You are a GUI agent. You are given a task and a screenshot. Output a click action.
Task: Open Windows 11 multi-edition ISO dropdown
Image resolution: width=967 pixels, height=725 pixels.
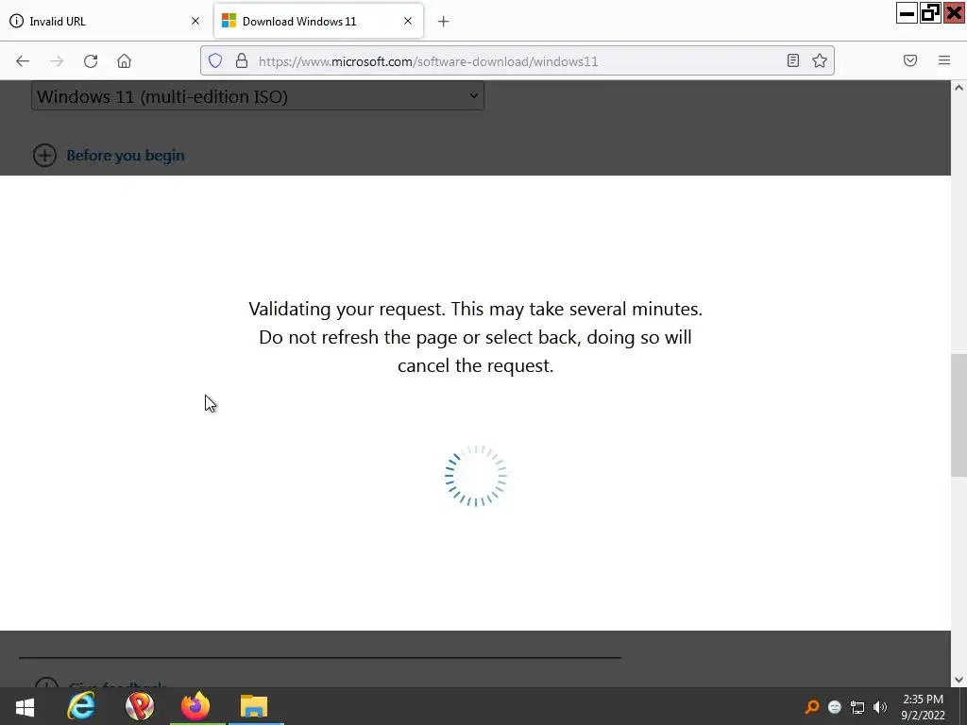(x=257, y=96)
